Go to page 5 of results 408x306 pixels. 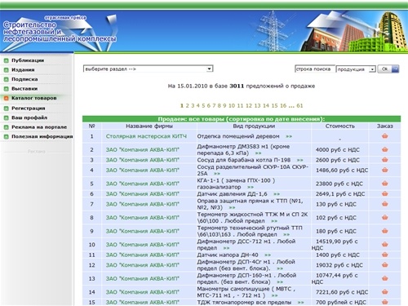203,105
